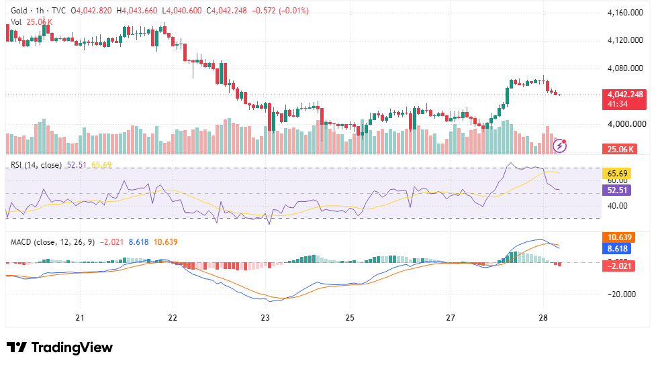This screenshot has height=385, width=658.
Task: Select the 1h interval label
Action: (x=40, y=11)
